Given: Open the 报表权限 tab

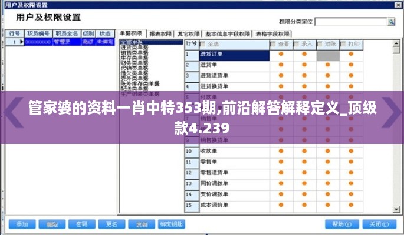Looking at the screenshot, I should pos(160,34).
